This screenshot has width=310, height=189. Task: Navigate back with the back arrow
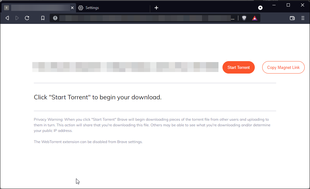point(7,18)
